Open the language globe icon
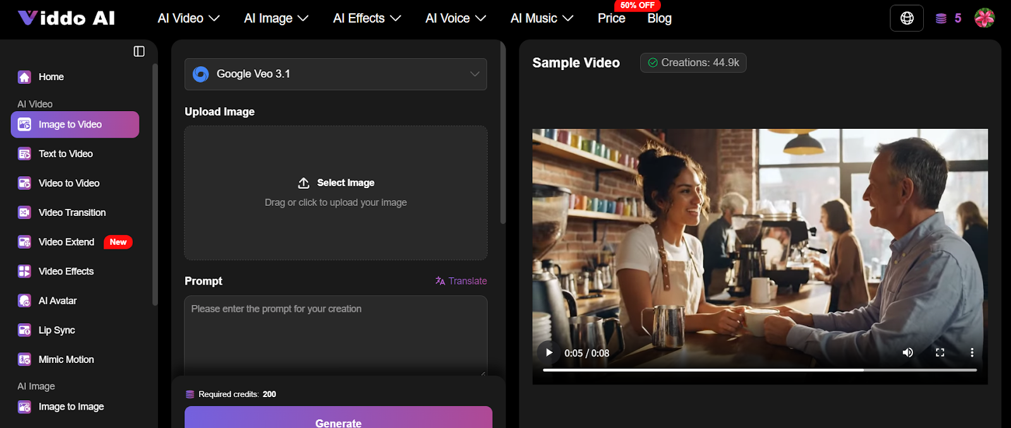Screen dimensions: 1011x428 click(x=907, y=18)
